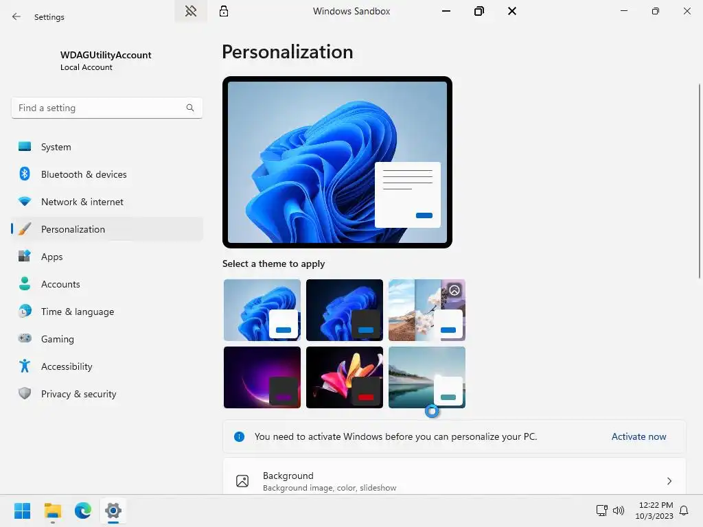Click the Settings back arrow icon
Image resolution: width=703 pixels, height=527 pixels.
16,16
